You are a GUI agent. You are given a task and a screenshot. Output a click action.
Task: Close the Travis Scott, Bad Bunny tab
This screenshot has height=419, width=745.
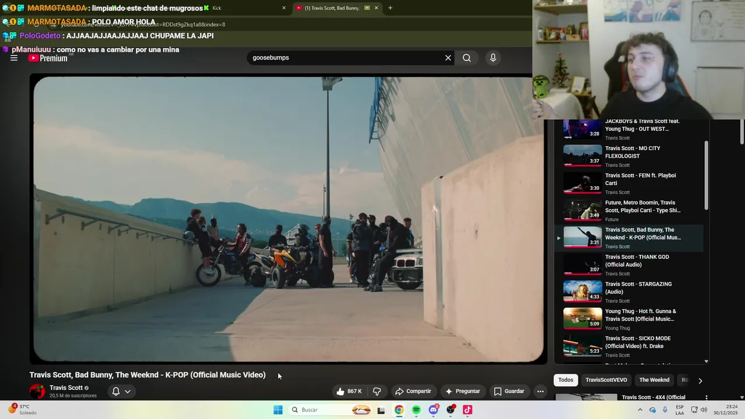[376, 8]
